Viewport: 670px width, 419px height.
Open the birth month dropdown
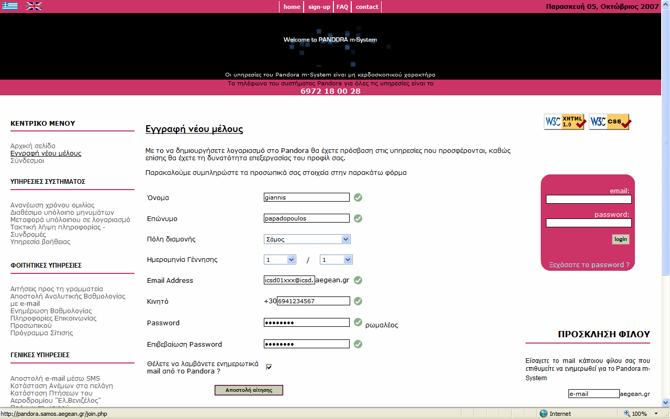tap(336, 260)
